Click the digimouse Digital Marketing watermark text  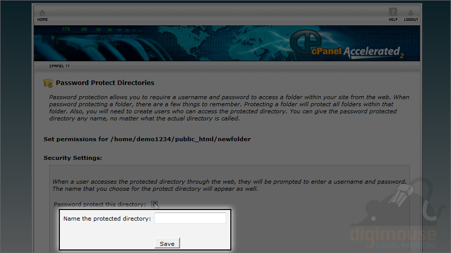click(x=393, y=237)
